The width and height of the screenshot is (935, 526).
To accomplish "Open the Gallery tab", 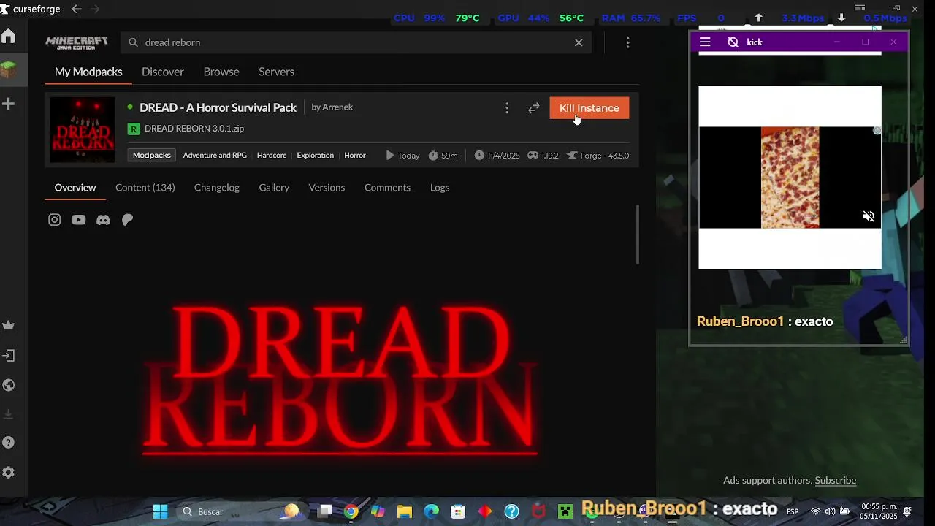I will [x=274, y=188].
